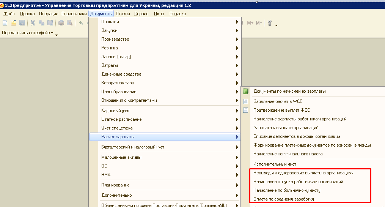Expand Обмен данными по схеме Поставщик-Покупатель submenu
This screenshot has width=385, height=207.
[165, 205]
